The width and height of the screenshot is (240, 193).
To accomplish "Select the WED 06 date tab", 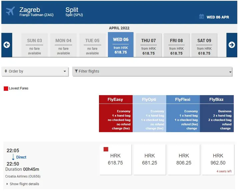I will [x=121, y=45].
